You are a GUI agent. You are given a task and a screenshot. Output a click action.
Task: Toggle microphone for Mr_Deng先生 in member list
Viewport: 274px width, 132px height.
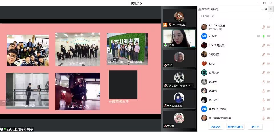point(264,27)
